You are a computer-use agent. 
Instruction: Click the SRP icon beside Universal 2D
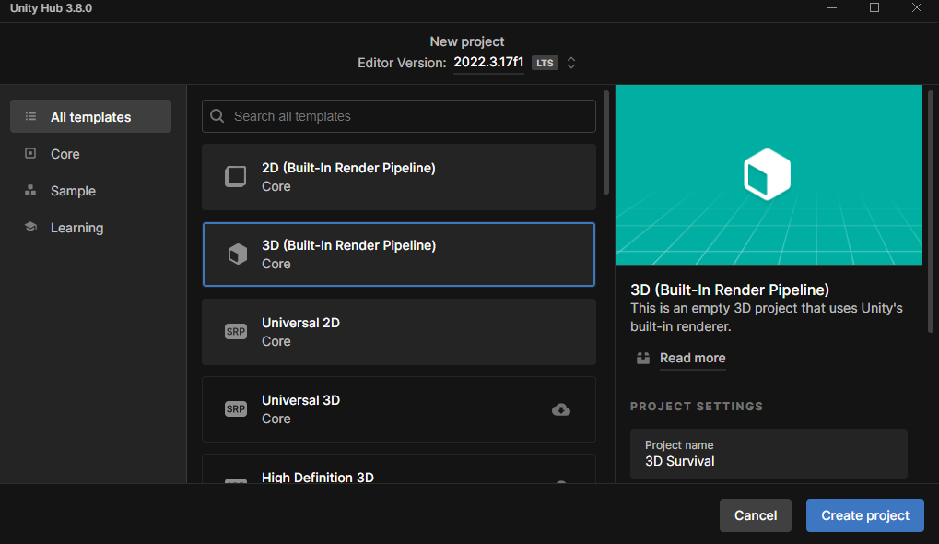(x=235, y=331)
